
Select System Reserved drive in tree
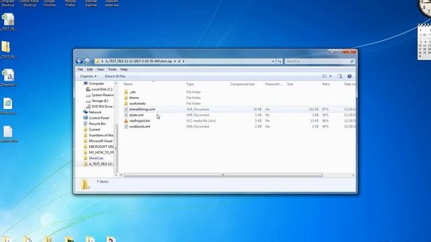point(102,95)
